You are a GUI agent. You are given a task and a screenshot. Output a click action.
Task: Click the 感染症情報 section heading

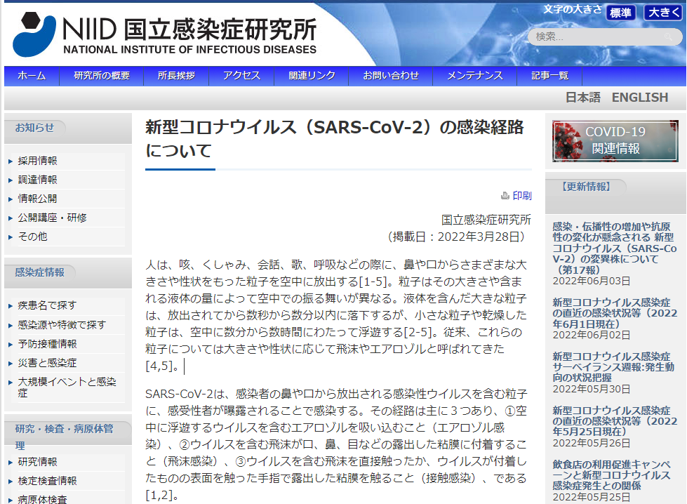coord(40,272)
